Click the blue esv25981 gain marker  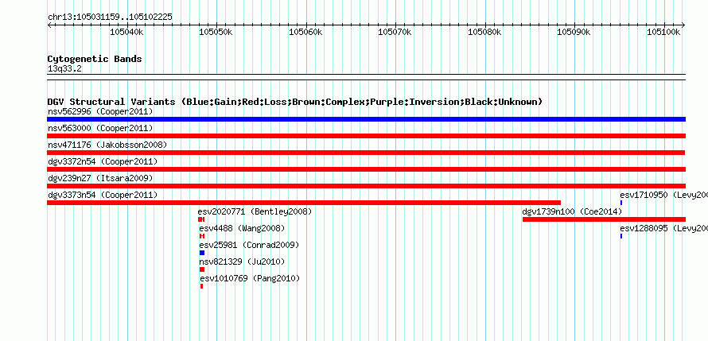pyautogui.click(x=202, y=253)
